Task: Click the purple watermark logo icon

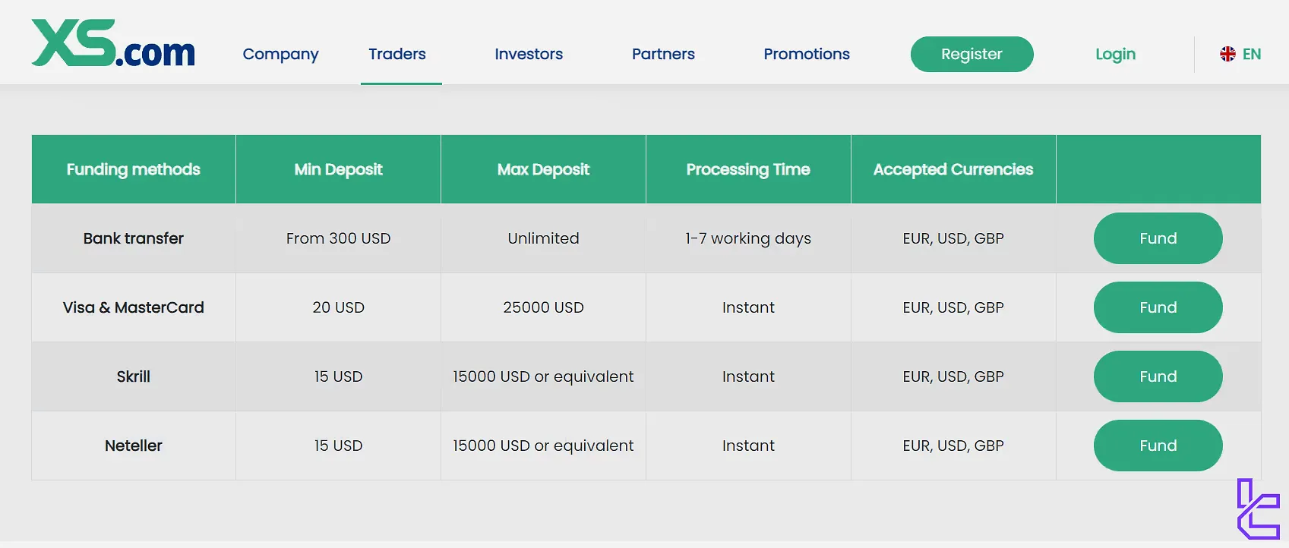Action: coord(1258,509)
